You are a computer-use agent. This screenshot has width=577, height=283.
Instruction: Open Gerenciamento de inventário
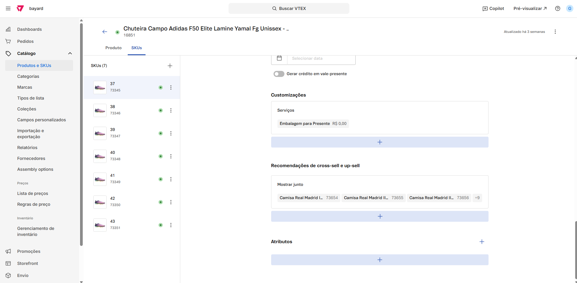pos(36,231)
